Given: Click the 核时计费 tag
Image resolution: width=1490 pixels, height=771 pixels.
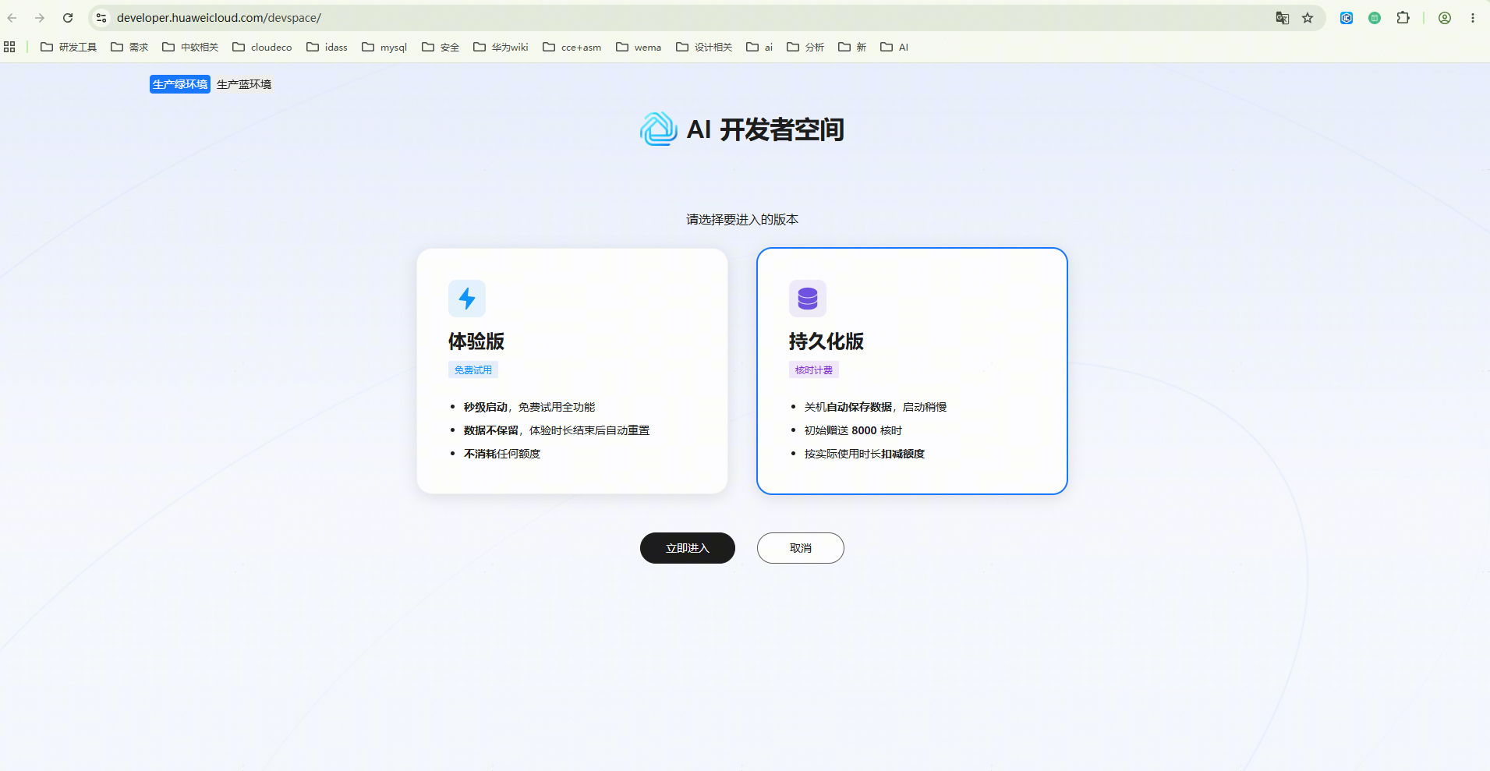Looking at the screenshot, I should click(x=814, y=370).
